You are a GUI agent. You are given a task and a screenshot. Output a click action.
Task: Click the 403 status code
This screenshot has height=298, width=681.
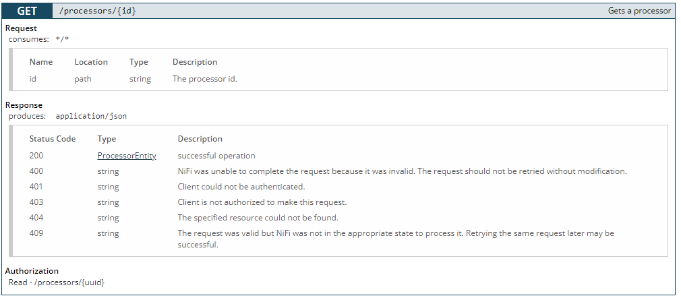coord(36,202)
